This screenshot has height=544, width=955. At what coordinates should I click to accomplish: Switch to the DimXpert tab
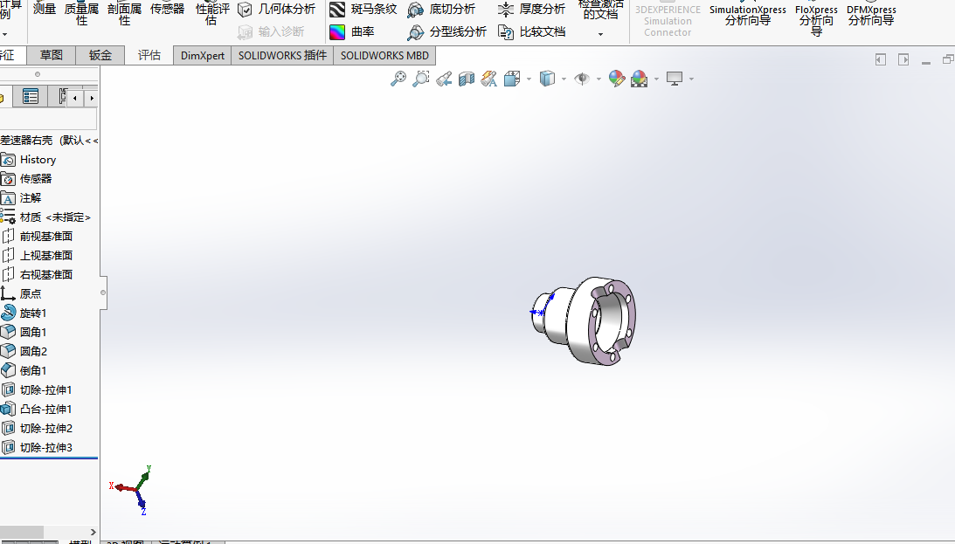[202, 55]
